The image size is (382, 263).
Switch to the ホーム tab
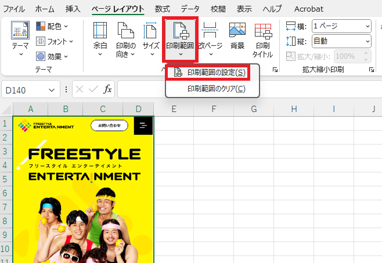point(45,9)
